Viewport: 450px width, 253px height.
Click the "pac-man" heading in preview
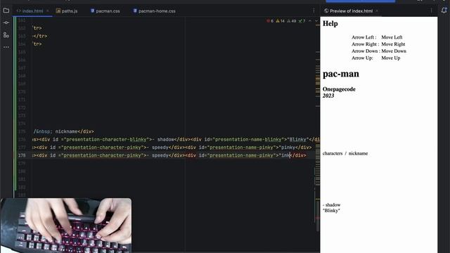pyautogui.click(x=340, y=74)
